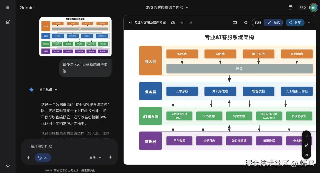
Task: Open the sidebar navigation menu
Action: (x=8, y=7)
